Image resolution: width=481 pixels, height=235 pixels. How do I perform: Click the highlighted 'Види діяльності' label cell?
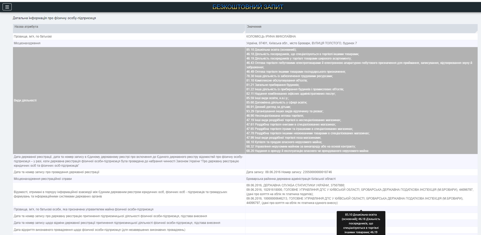click(25, 100)
